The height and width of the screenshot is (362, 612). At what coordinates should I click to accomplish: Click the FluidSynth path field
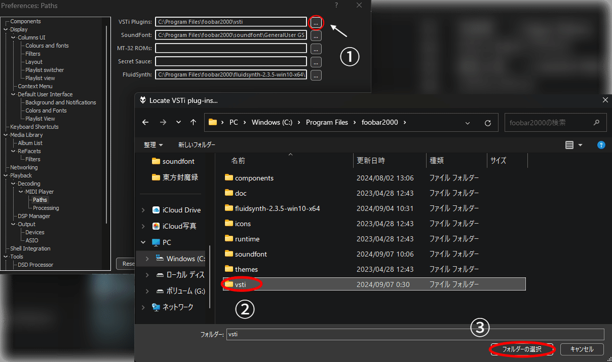231,75
